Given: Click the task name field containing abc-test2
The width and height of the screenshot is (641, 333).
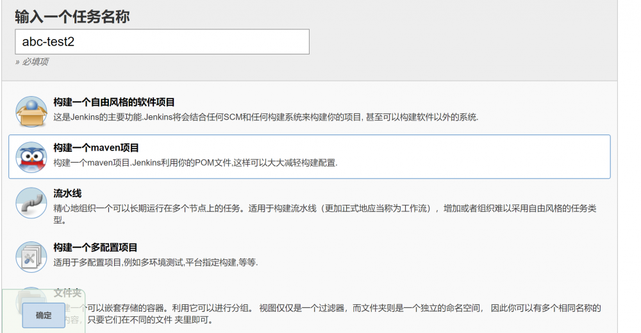Looking at the screenshot, I should click(x=162, y=42).
